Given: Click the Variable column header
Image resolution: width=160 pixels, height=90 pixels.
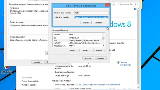Looking at the screenshot, I should 56,34.
